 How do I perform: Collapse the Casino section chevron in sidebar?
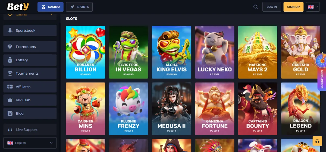[x=52, y=15]
